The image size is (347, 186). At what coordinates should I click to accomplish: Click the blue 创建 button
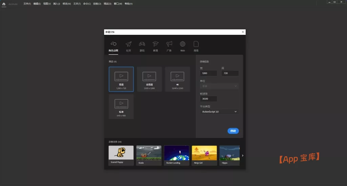click(233, 131)
